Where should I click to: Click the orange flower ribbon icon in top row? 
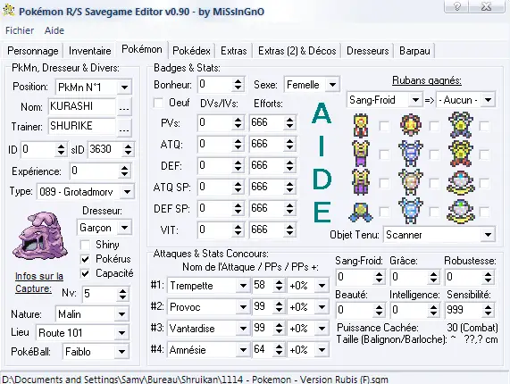coord(411,125)
